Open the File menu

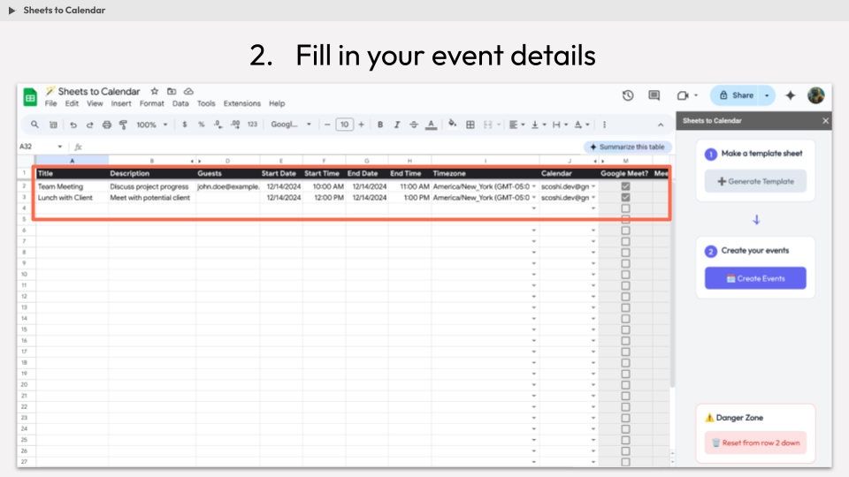(51, 103)
